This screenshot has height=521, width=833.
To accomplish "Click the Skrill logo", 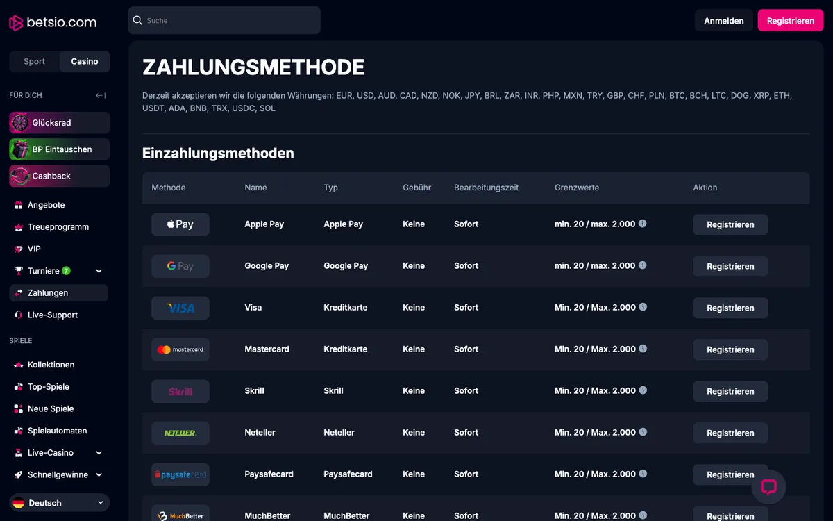I will pyautogui.click(x=180, y=391).
